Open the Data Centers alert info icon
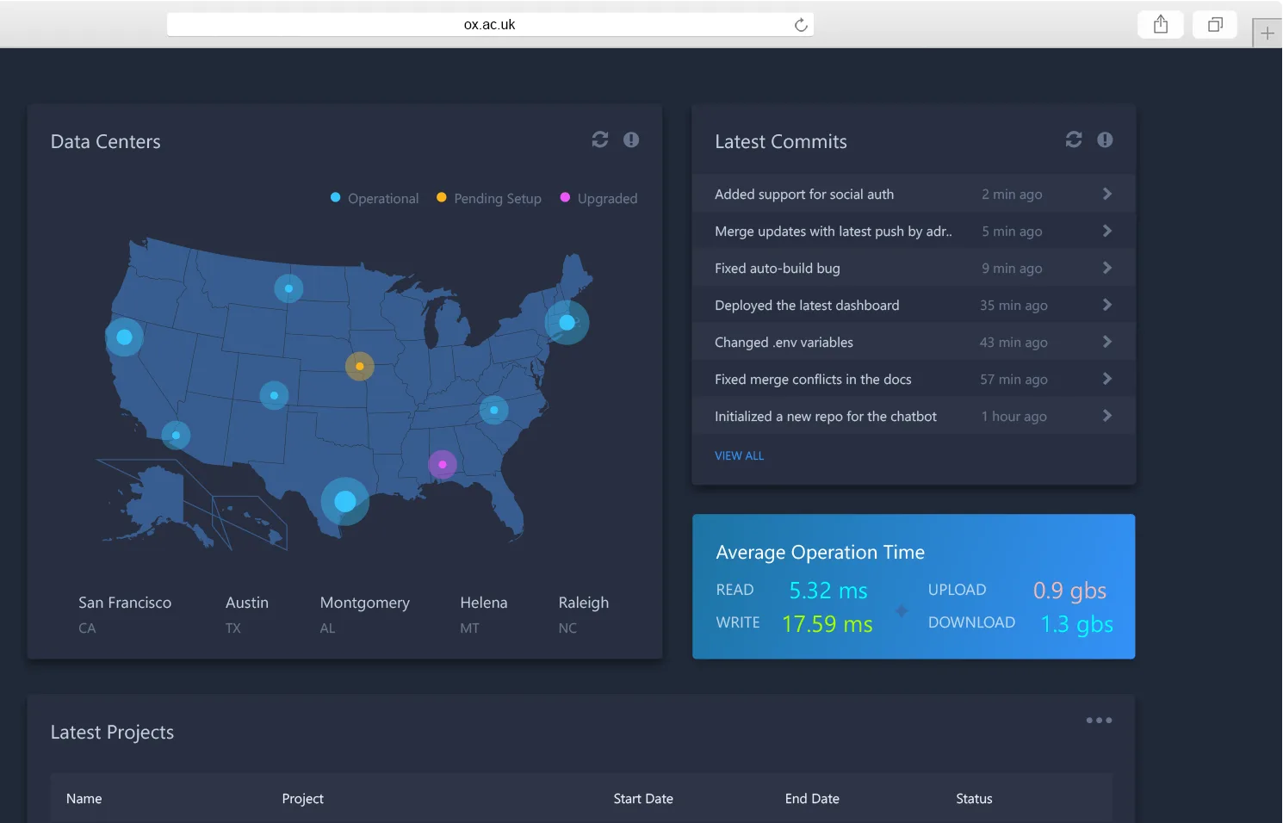Viewport: 1283px width, 823px height. point(631,139)
